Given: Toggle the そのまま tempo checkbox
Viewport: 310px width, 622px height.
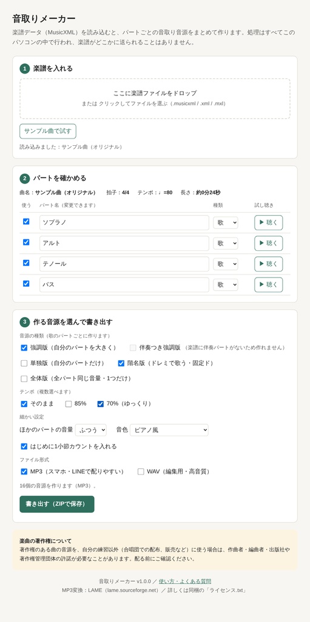Looking at the screenshot, I should click(x=24, y=404).
